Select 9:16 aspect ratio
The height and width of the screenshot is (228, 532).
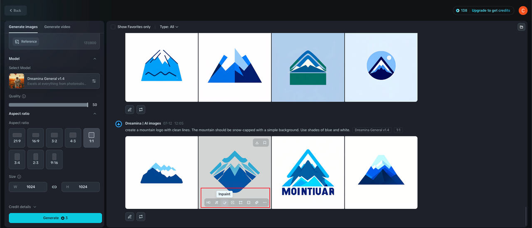54,159
